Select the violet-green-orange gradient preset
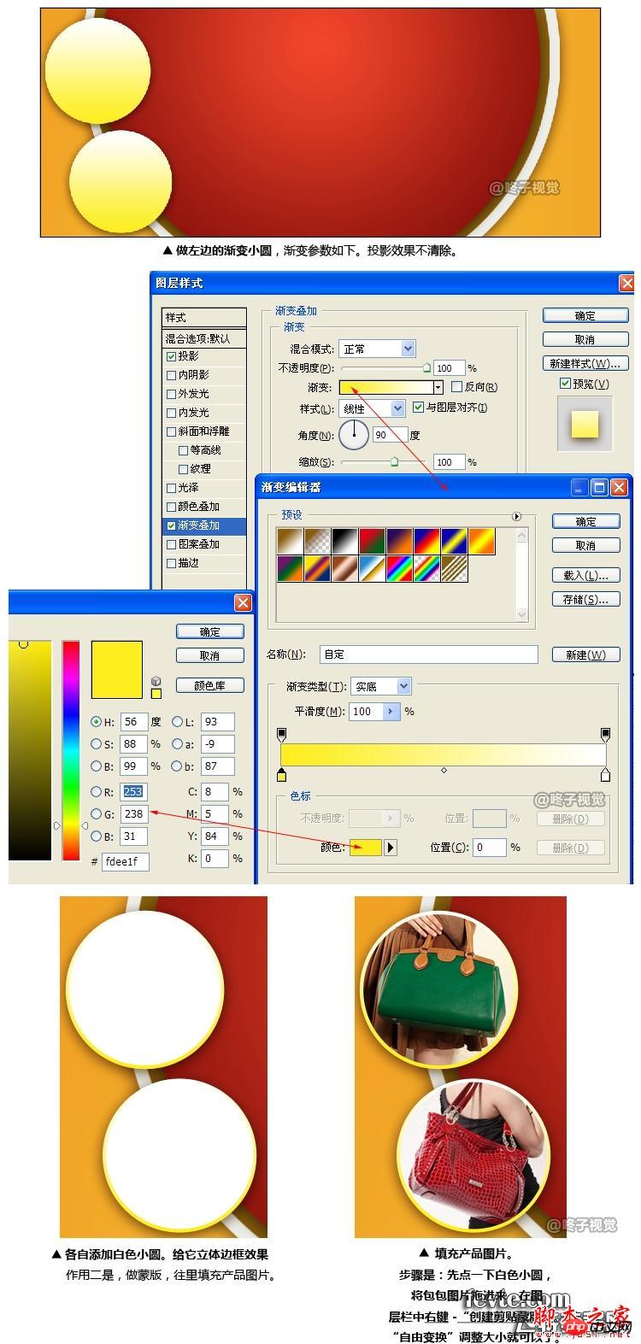641x1344 pixels. (291, 569)
